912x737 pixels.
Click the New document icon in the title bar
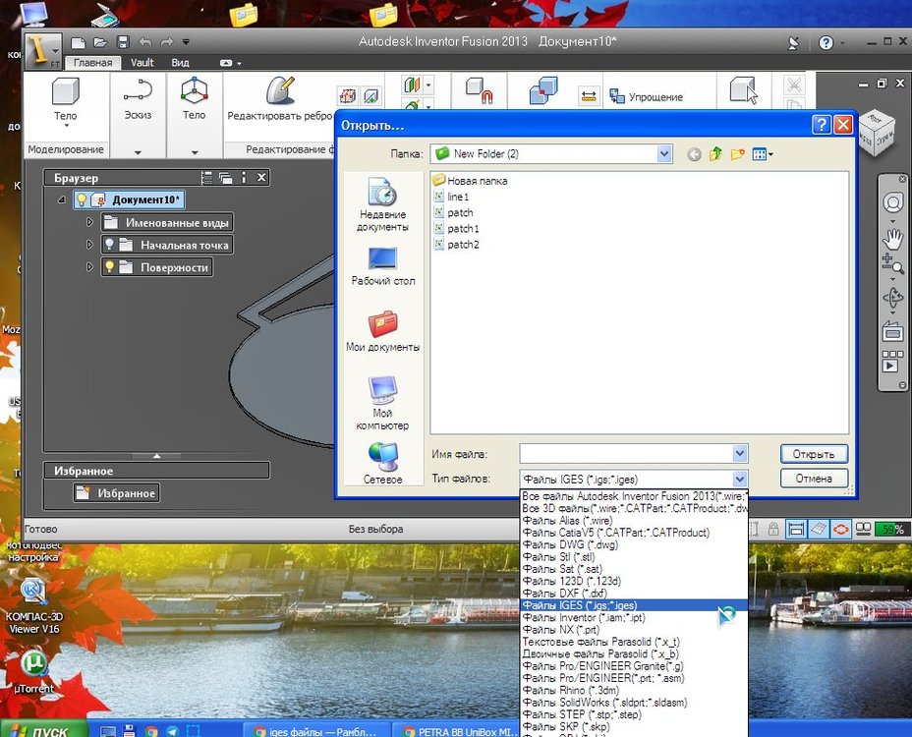[x=78, y=42]
